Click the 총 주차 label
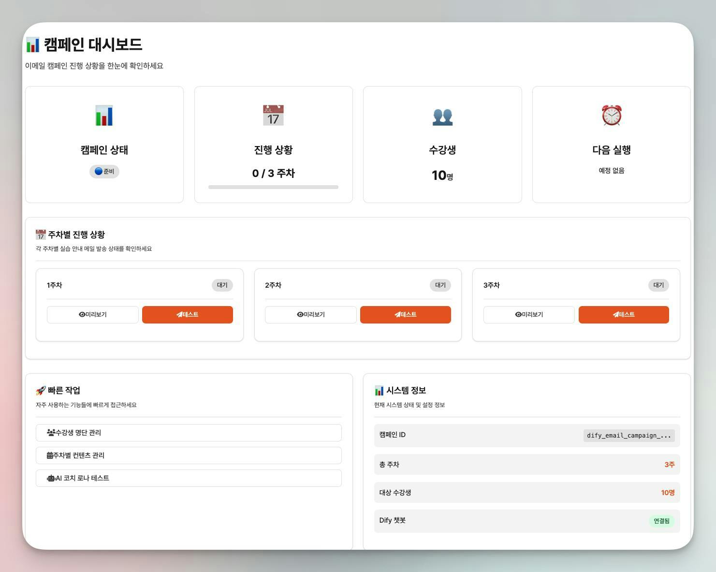716x572 pixels. (389, 465)
